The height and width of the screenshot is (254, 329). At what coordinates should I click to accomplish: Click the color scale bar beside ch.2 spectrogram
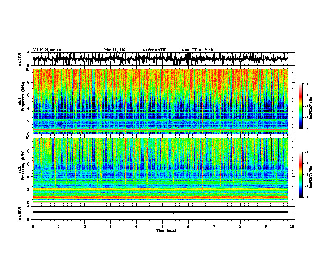point(301,175)
